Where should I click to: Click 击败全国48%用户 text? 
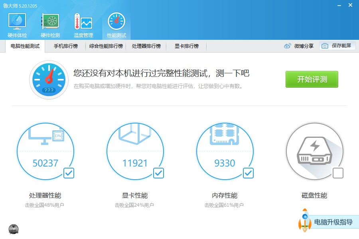[44, 205]
